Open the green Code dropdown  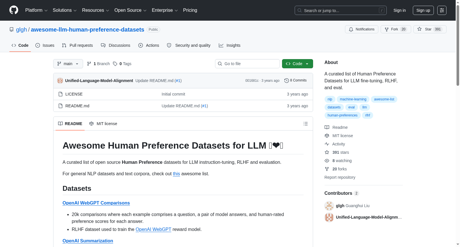pyautogui.click(x=298, y=64)
